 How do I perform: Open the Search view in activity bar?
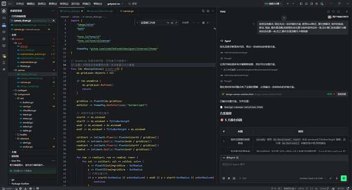click(4, 18)
